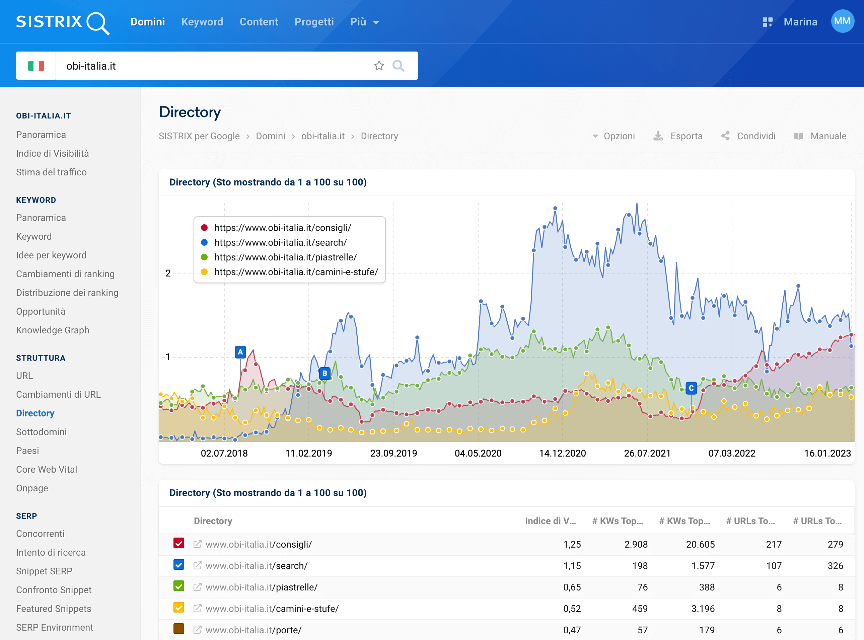Open Sottodomini in sidebar
Image resolution: width=864 pixels, height=640 pixels.
pos(42,432)
